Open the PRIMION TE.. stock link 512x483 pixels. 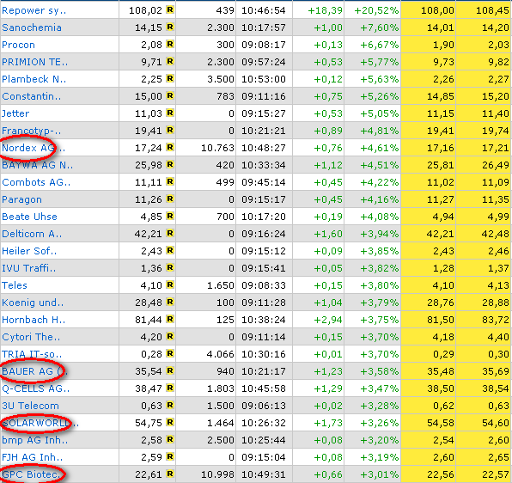pos(35,62)
